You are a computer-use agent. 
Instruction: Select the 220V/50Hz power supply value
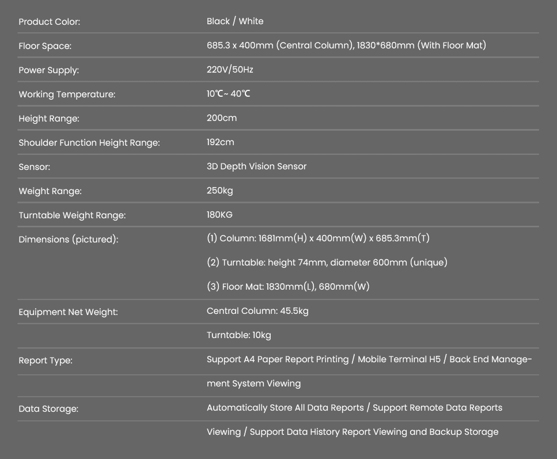pos(230,70)
